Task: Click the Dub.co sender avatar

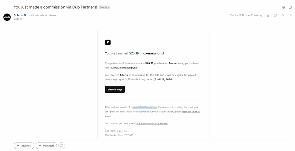Action: click(x=7, y=17)
